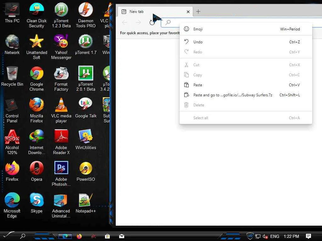Open Mail app from taskbar
Screen dimensions: 322x241
coord(122,236)
